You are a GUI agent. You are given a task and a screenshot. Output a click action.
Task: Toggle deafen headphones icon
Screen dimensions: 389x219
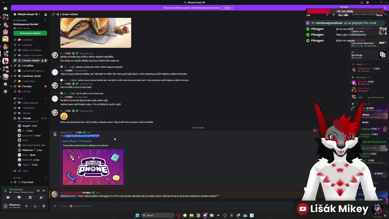(x=35, y=206)
